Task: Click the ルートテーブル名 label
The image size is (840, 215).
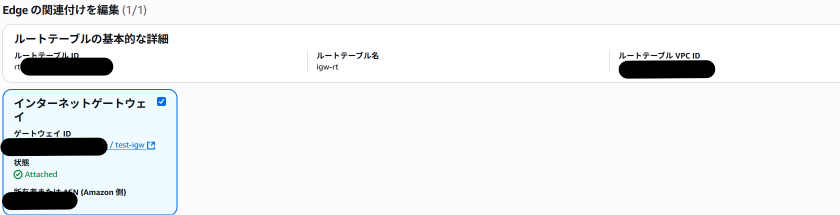Action: [x=347, y=55]
